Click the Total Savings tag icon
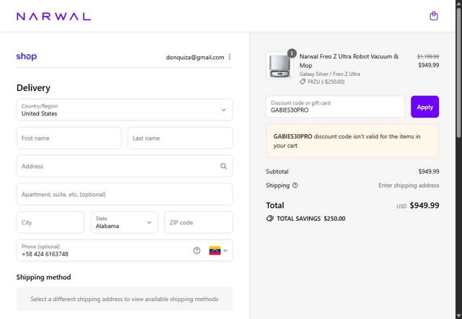Screen dimensions: 462x319 click(x=270, y=219)
